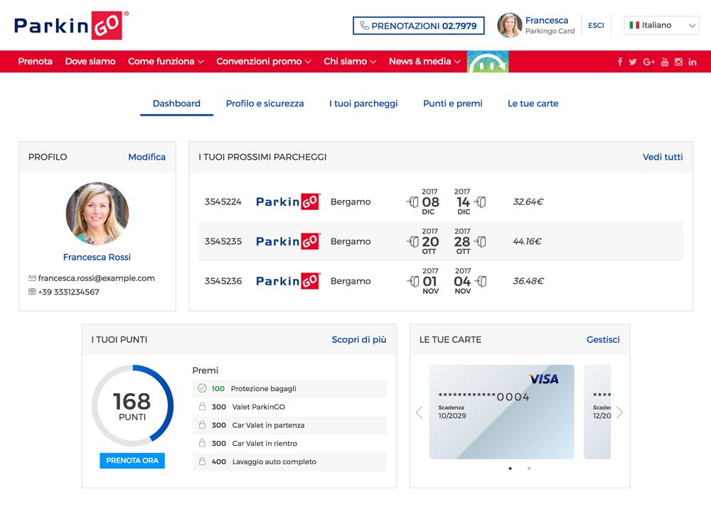Click Vedi tutti parking link
711x511 pixels.
coord(663,157)
